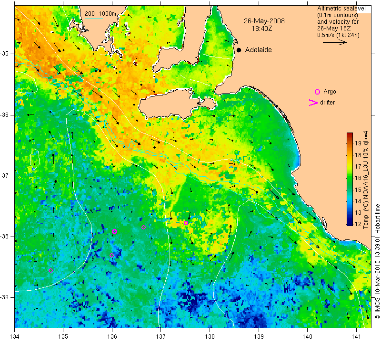Click the temperature color bar
381x342 pixels.
(350, 179)
